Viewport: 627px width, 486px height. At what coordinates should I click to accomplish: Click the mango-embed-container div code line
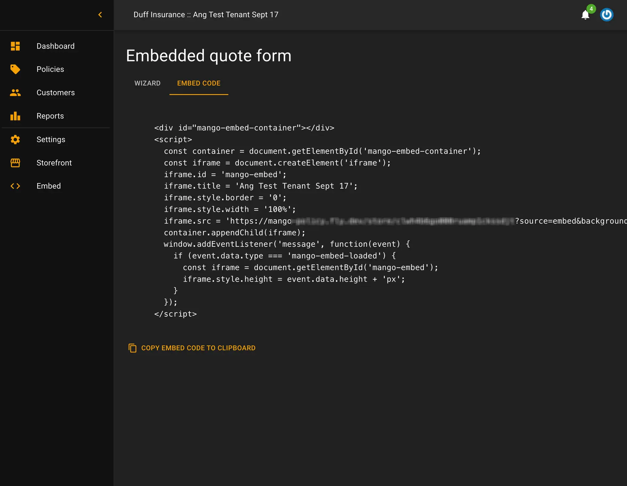[244, 128]
